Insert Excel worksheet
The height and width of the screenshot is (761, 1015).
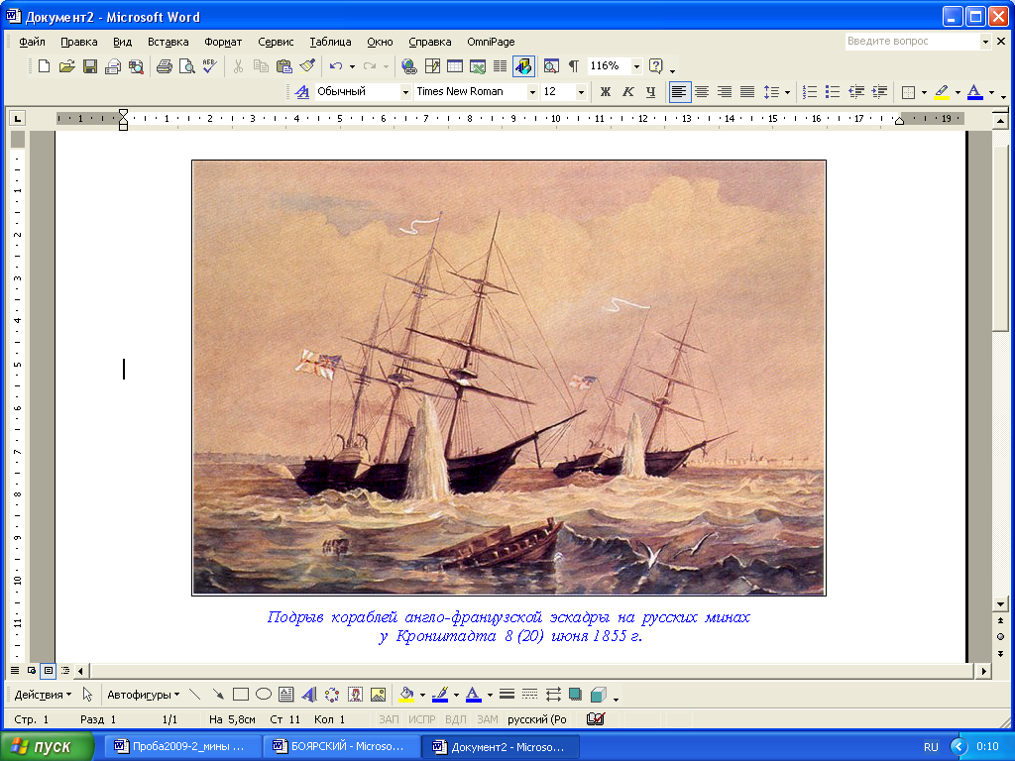click(x=478, y=66)
